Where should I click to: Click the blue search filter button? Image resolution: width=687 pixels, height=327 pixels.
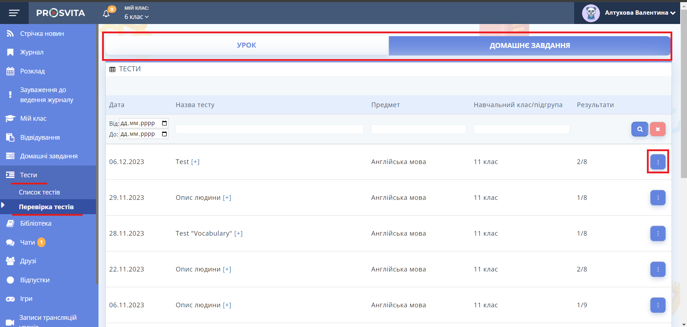coord(639,129)
